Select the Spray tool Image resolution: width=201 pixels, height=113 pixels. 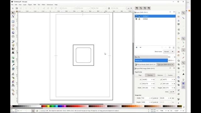click(x=13, y=78)
